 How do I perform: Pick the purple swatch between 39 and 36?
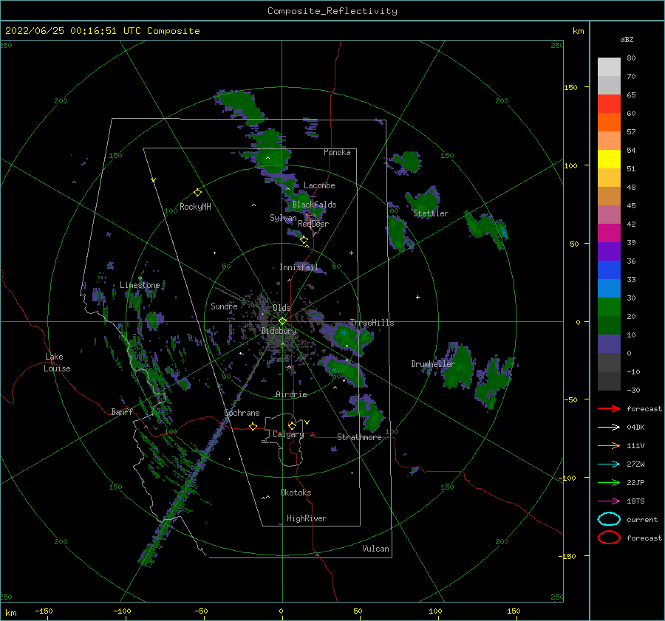click(x=609, y=251)
